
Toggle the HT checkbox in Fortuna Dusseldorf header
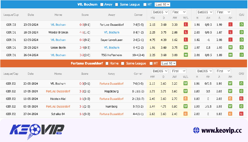pos(151,64)
